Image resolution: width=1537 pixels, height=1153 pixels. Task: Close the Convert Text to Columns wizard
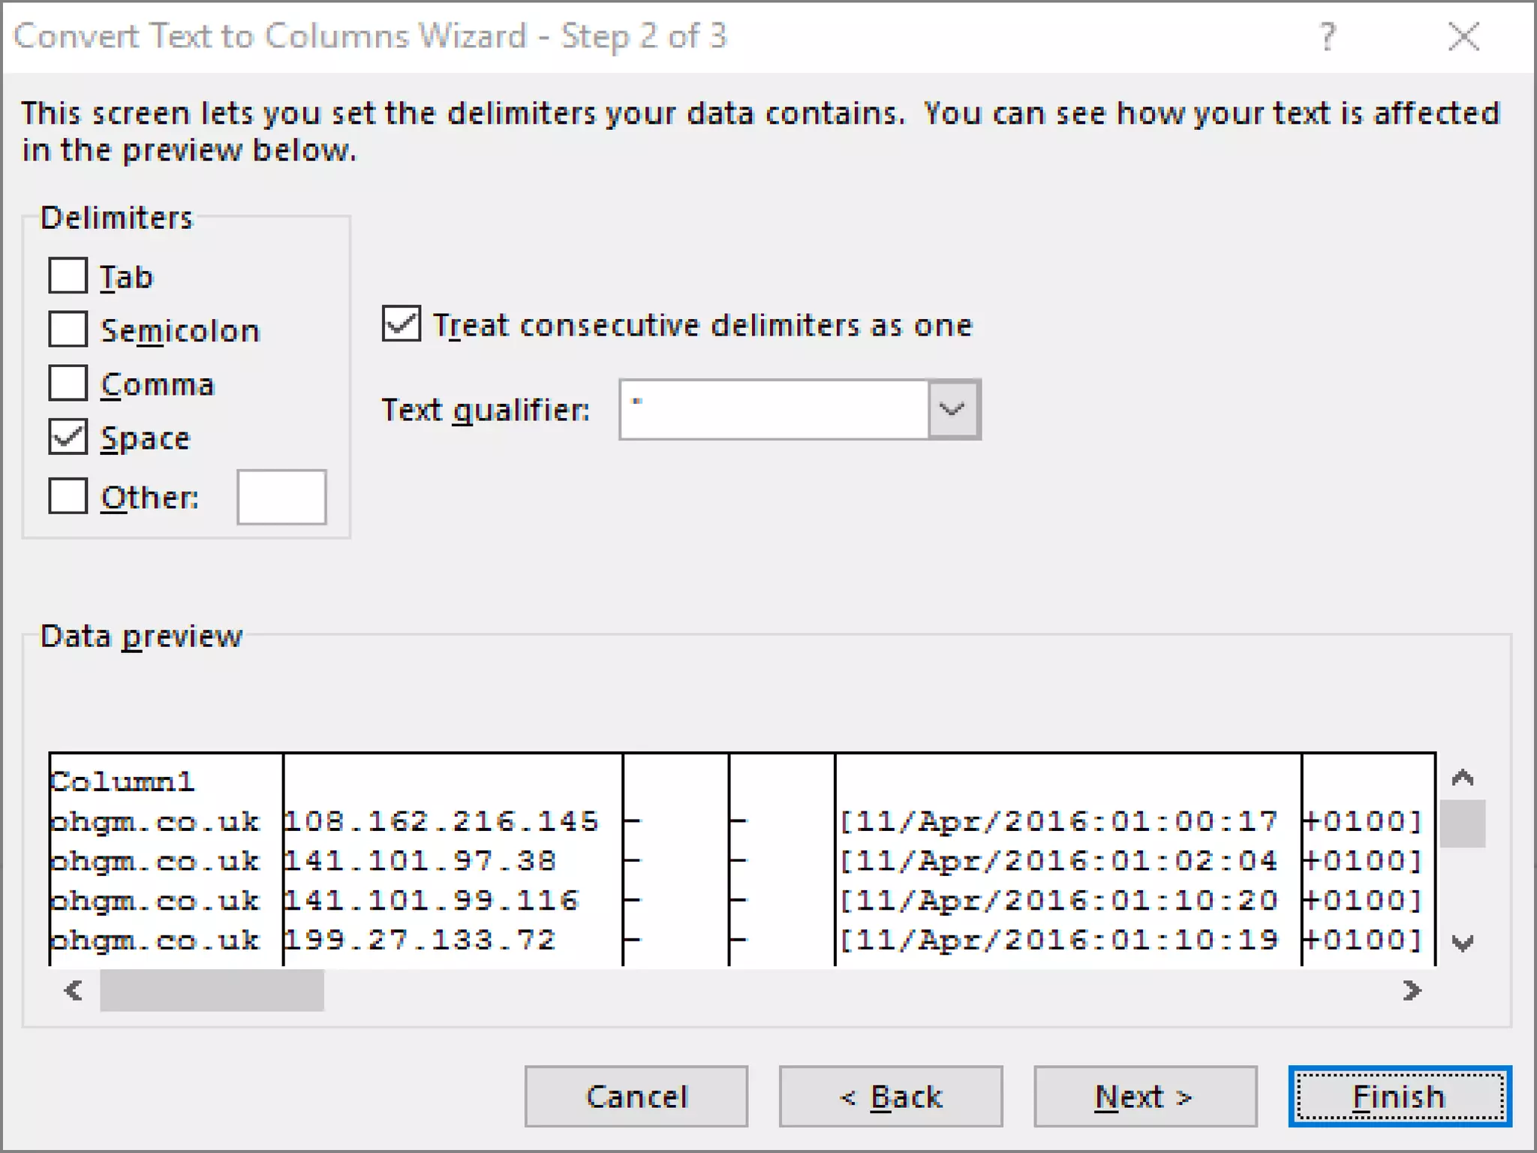(x=1463, y=36)
